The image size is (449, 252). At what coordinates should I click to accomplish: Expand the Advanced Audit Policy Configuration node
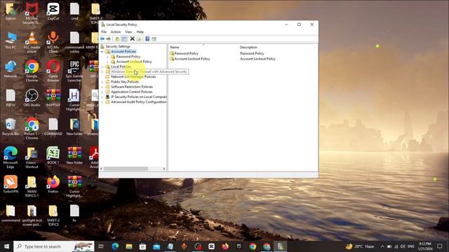click(102, 102)
